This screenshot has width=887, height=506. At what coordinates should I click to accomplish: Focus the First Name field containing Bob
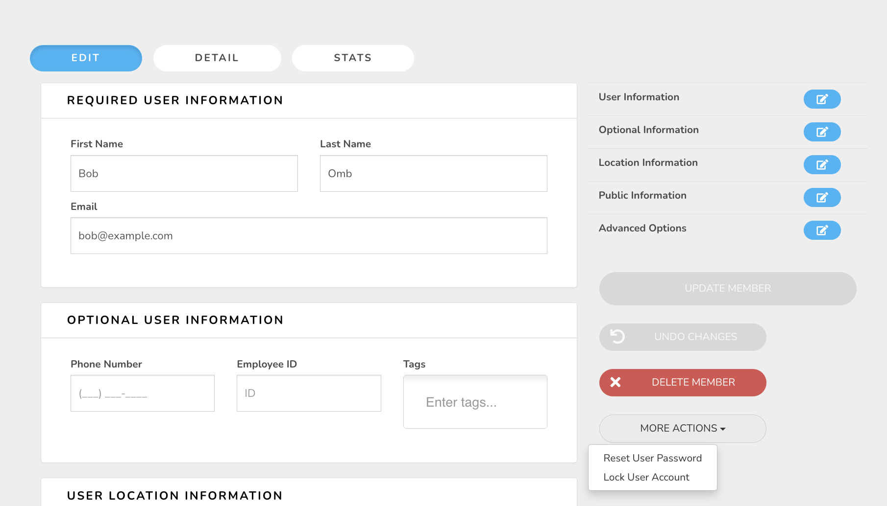click(184, 174)
